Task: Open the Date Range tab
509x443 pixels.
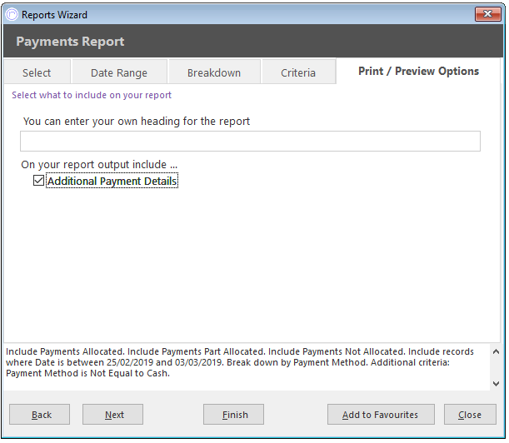Action: point(119,72)
